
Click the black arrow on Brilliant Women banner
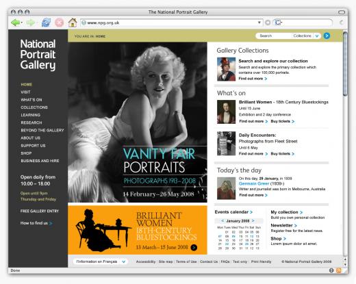click(x=194, y=248)
